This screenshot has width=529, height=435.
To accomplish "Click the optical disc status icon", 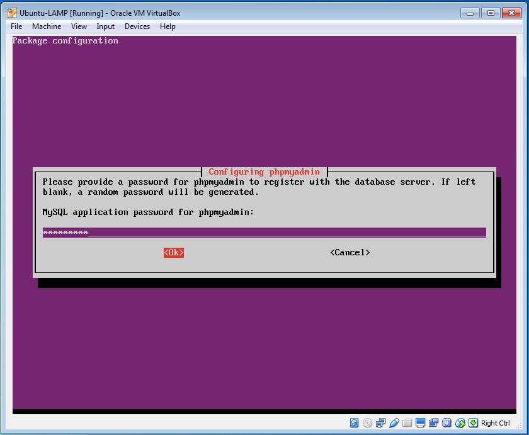I will (x=367, y=422).
